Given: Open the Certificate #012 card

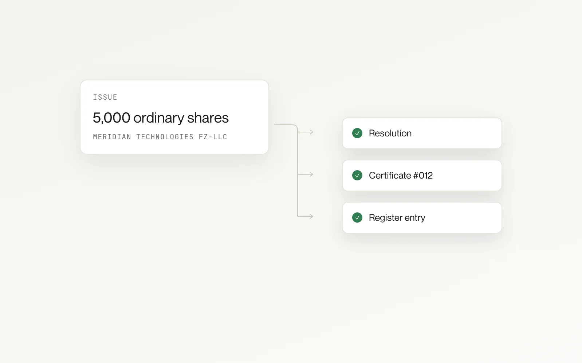Looking at the screenshot, I should (x=422, y=175).
